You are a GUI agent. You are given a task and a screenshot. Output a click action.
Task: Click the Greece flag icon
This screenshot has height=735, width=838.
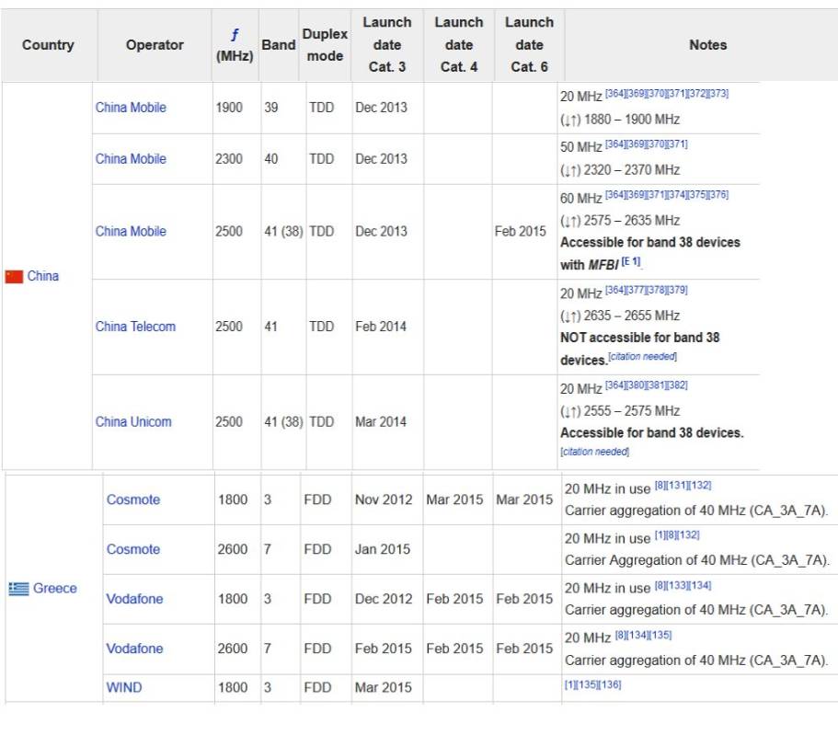tap(18, 589)
